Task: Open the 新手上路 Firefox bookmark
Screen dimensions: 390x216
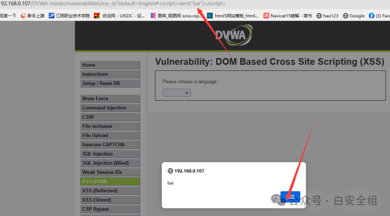Action: [32, 16]
